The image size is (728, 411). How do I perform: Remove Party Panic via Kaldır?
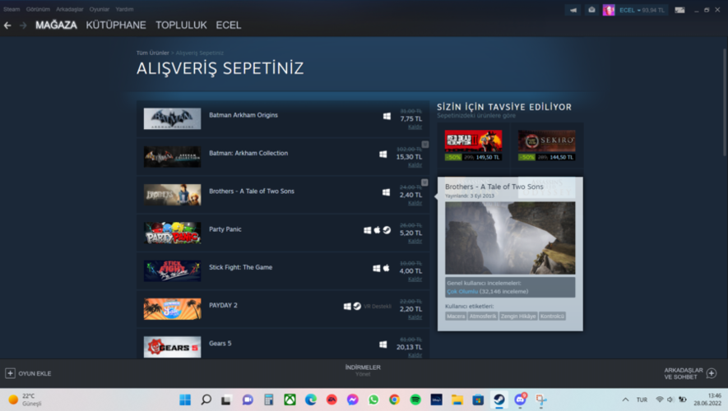pyautogui.click(x=415, y=241)
